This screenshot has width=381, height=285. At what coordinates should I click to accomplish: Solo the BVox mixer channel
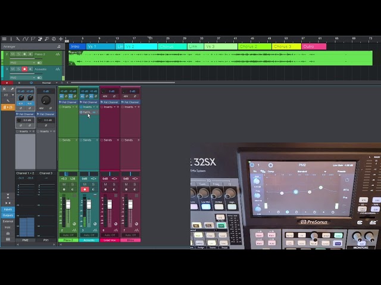click(135, 185)
